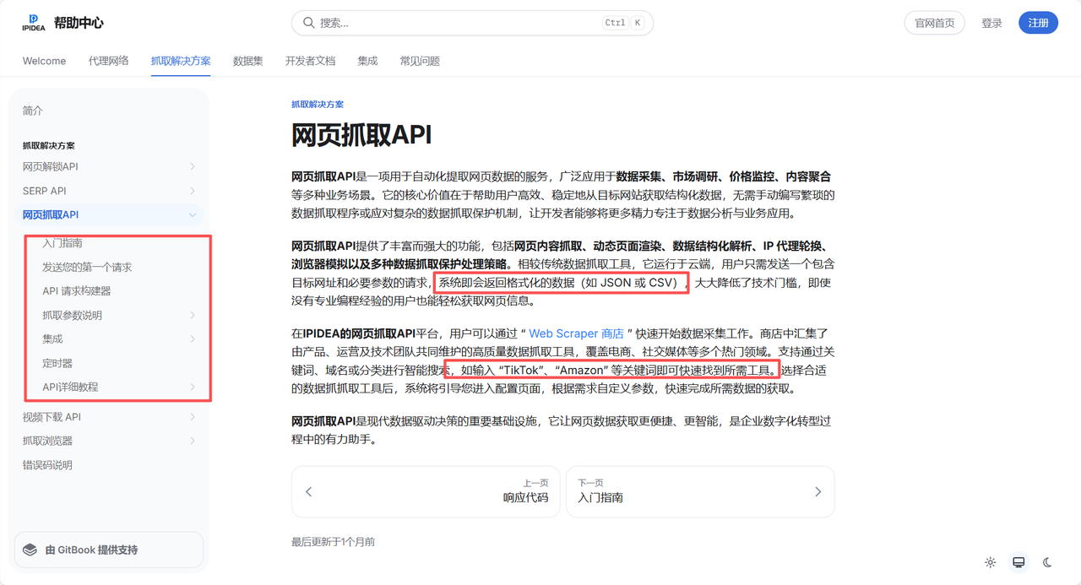Image resolution: width=1081 pixels, height=585 pixels.
Task: Open the 代理网络 tab
Action: (x=109, y=61)
